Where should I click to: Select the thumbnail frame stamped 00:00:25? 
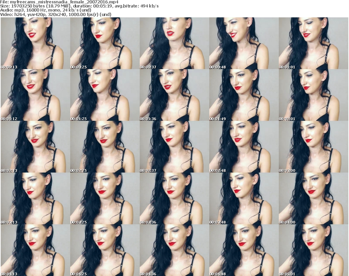tap(105, 43)
